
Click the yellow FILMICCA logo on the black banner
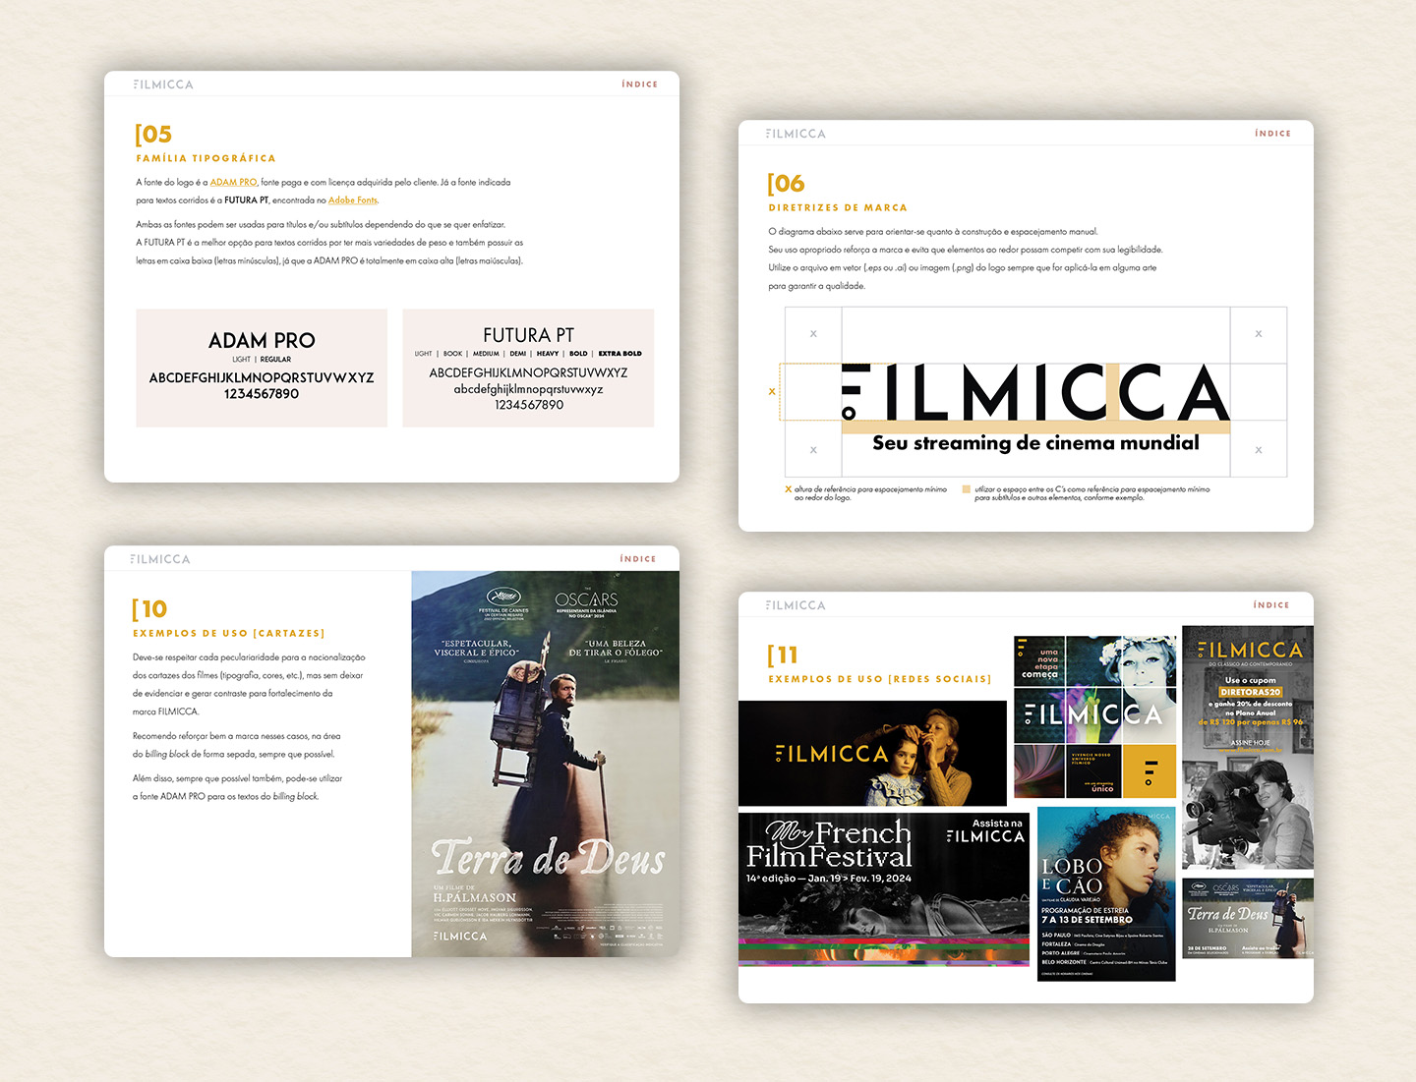point(831,754)
